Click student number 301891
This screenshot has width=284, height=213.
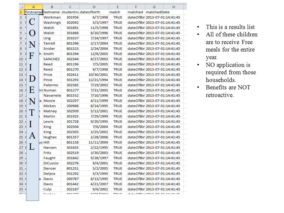[x=70, y=28]
